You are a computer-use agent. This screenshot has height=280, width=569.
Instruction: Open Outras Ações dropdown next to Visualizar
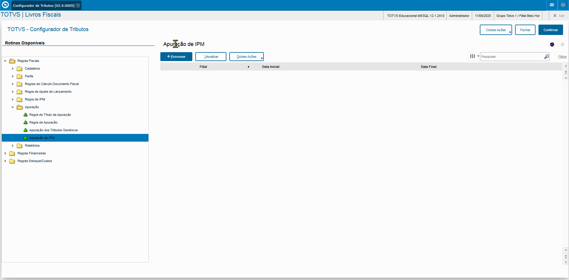click(x=247, y=57)
